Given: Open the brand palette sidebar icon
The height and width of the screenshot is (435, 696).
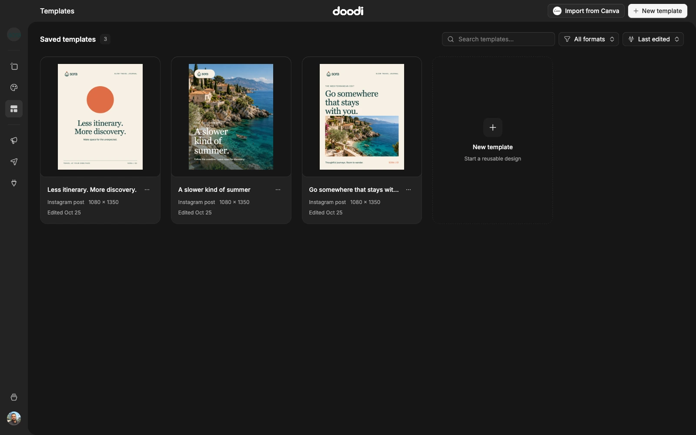Looking at the screenshot, I should coord(14,87).
